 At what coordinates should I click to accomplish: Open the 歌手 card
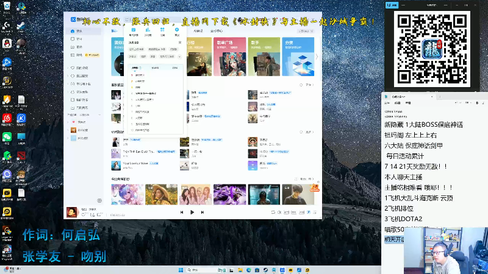pyautogui.click(x=264, y=57)
